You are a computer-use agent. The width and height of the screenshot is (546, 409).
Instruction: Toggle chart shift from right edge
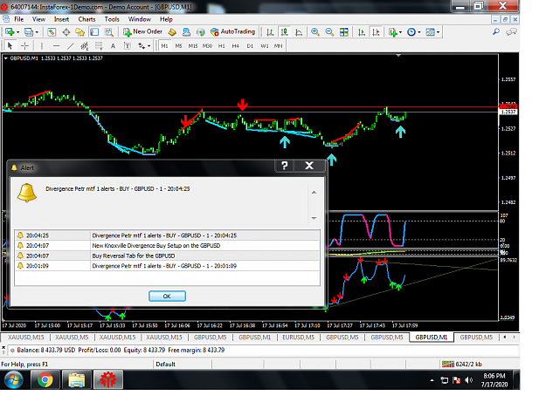tap(376, 32)
